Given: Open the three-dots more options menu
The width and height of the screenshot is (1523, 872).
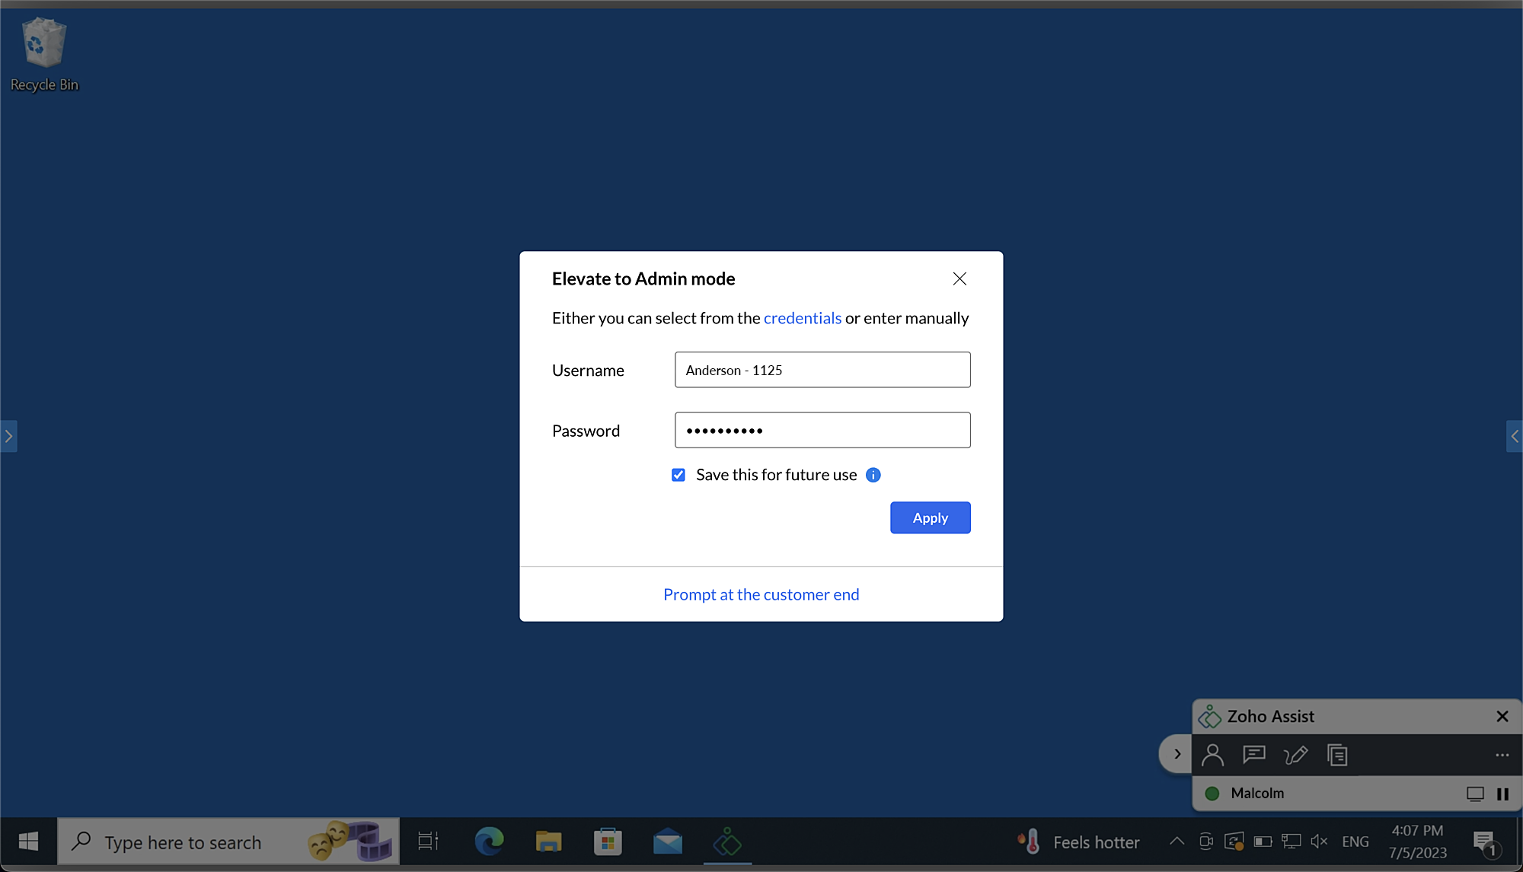Looking at the screenshot, I should (x=1502, y=755).
